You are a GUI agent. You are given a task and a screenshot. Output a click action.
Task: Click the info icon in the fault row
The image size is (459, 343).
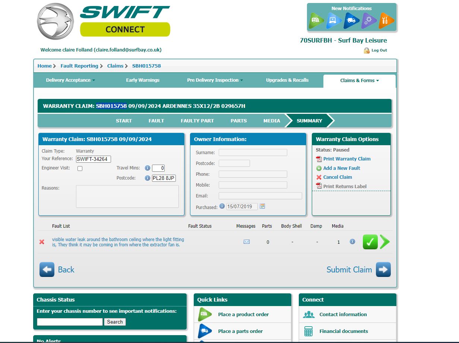352,241
